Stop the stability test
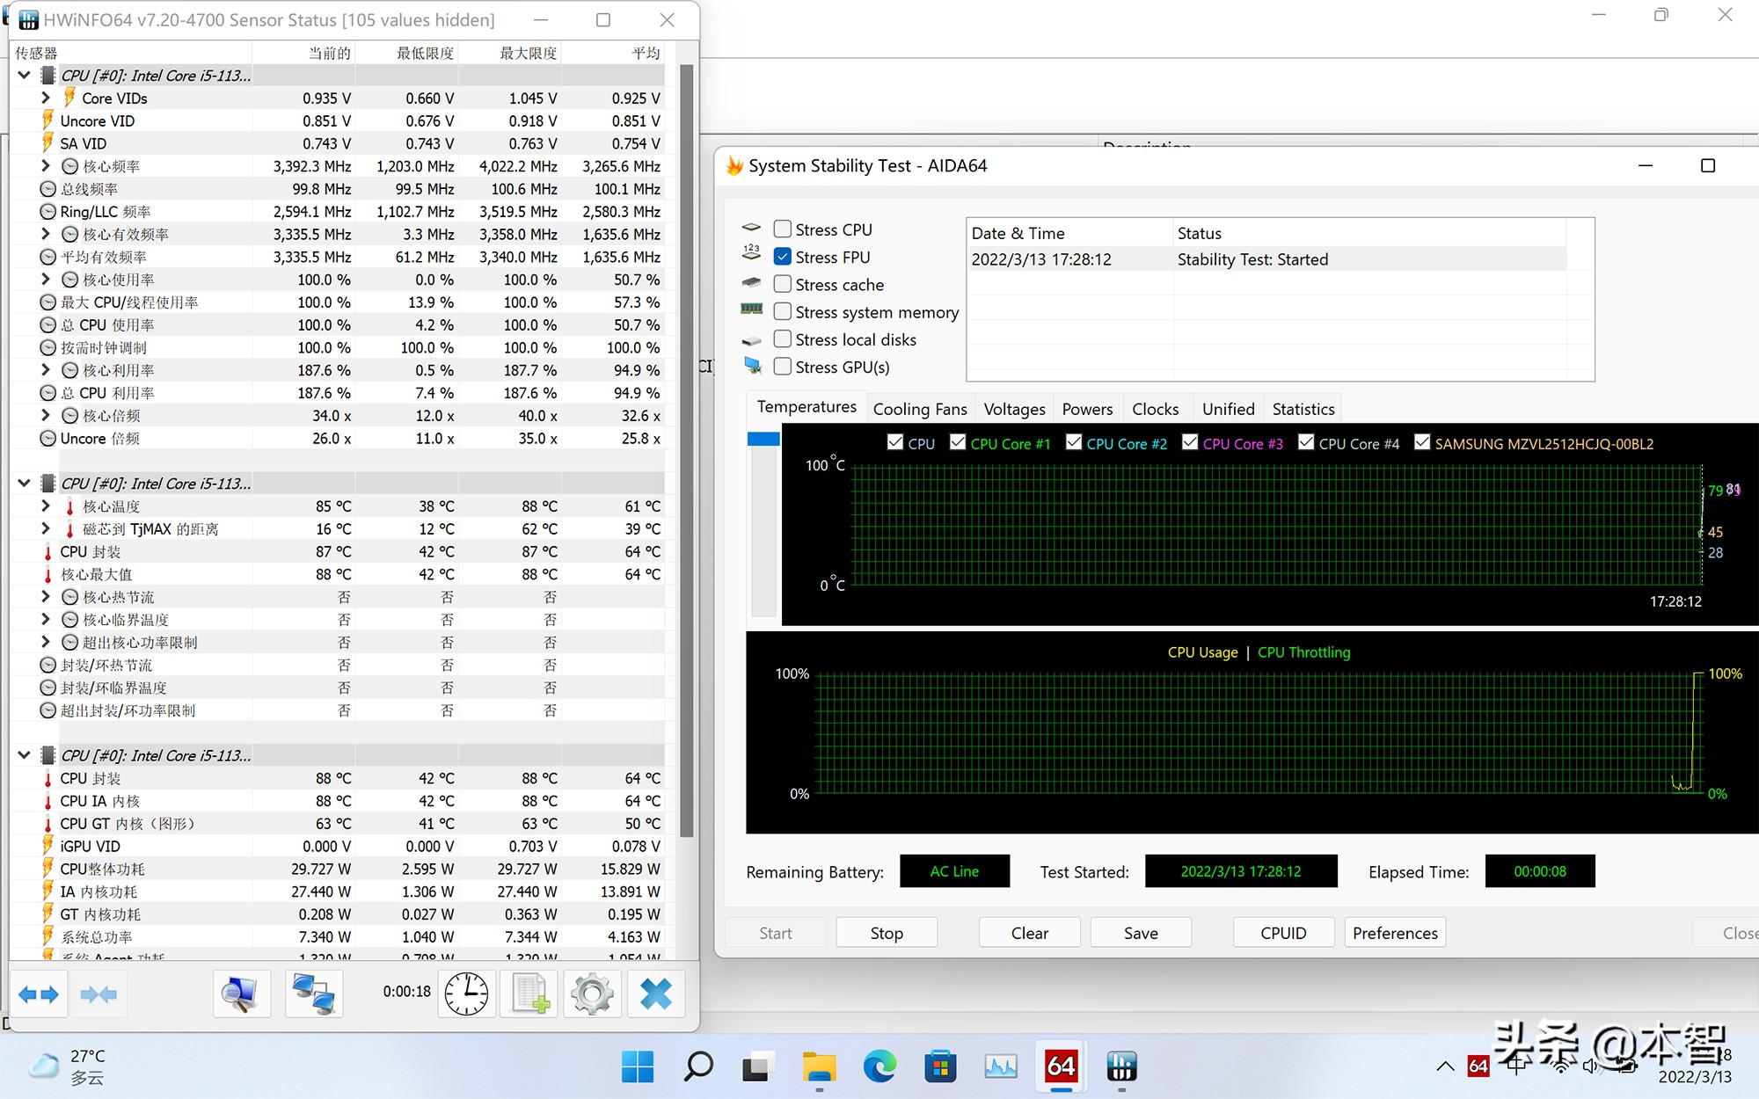The image size is (1759, 1099). pos(887,933)
